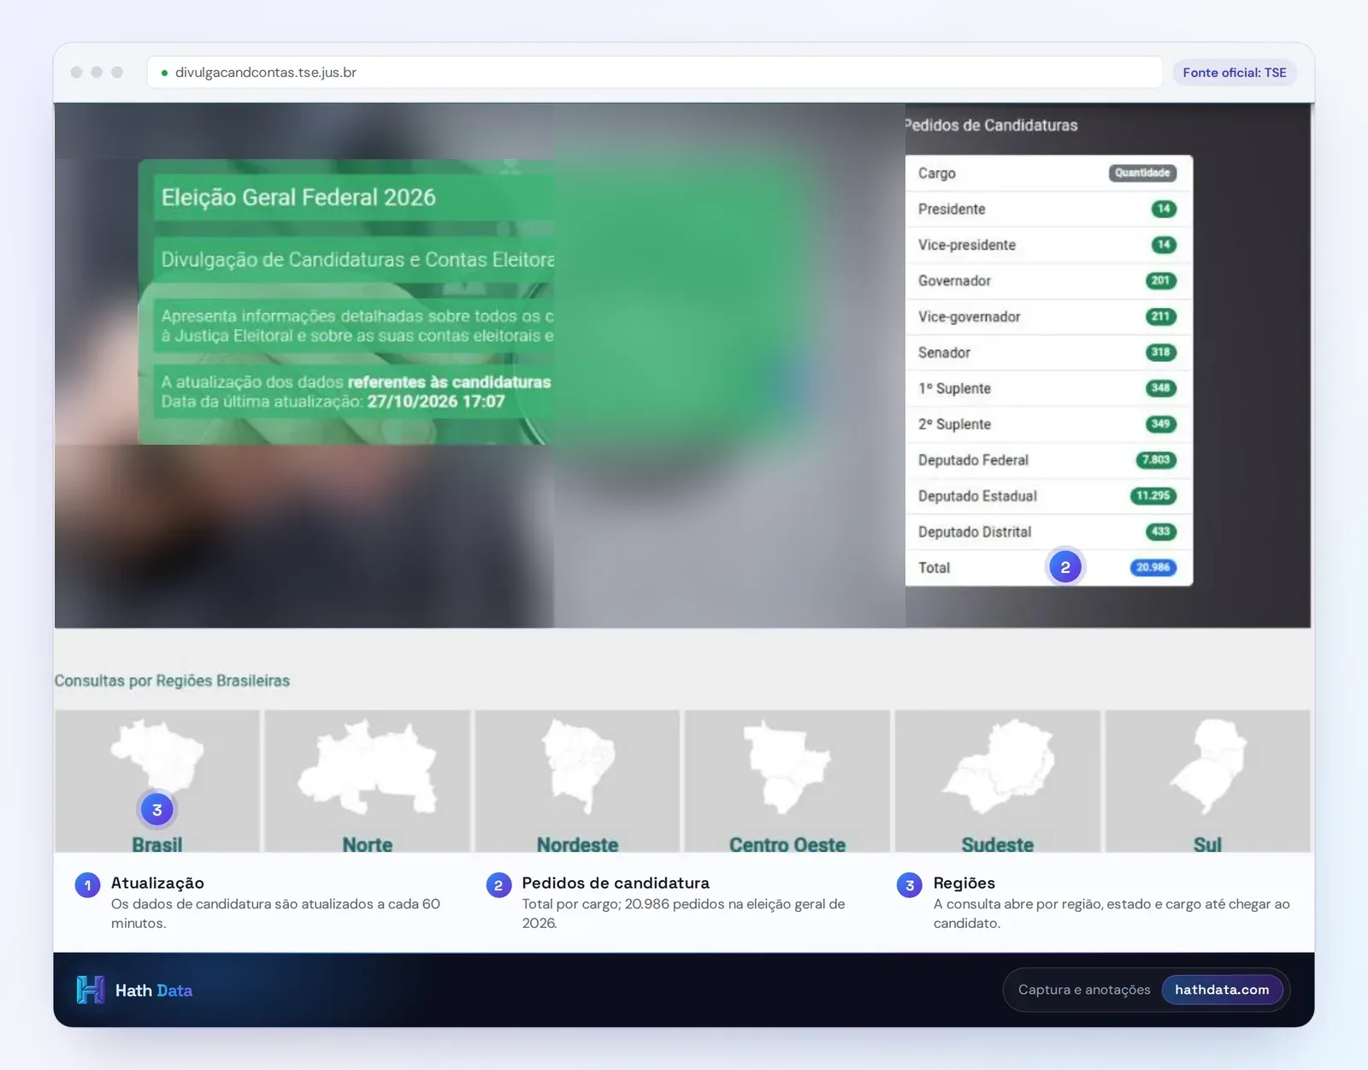
Task: Click the green secure-site dot in address bar
Action: pyautogui.click(x=164, y=73)
